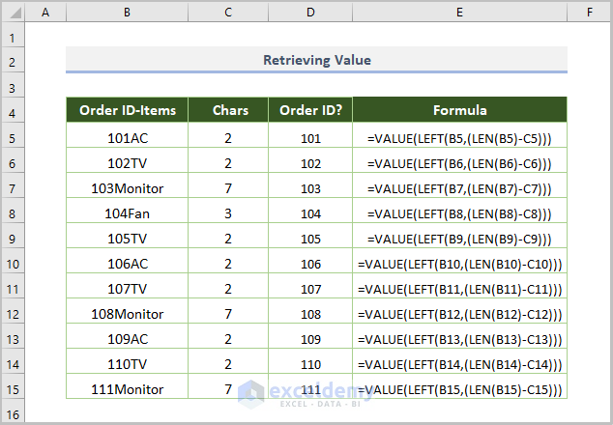Select column E header
The width and height of the screenshot is (613, 425).
coord(460,13)
